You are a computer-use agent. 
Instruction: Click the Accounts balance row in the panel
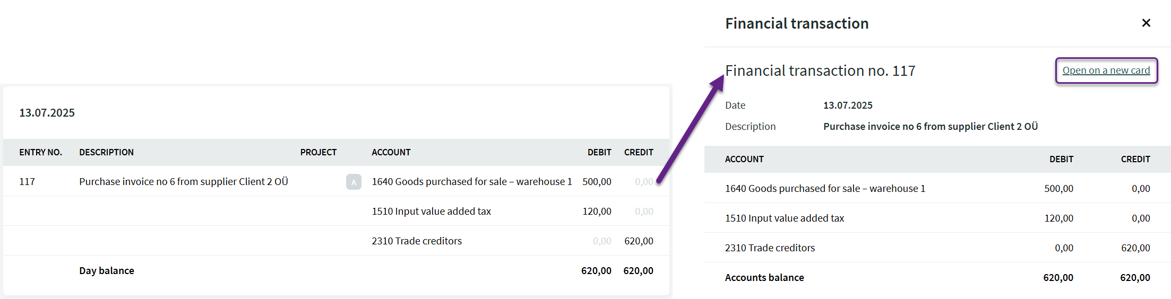[x=764, y=277]
